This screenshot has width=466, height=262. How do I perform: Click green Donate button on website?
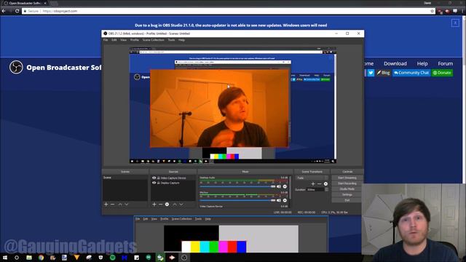pos(442,73)
